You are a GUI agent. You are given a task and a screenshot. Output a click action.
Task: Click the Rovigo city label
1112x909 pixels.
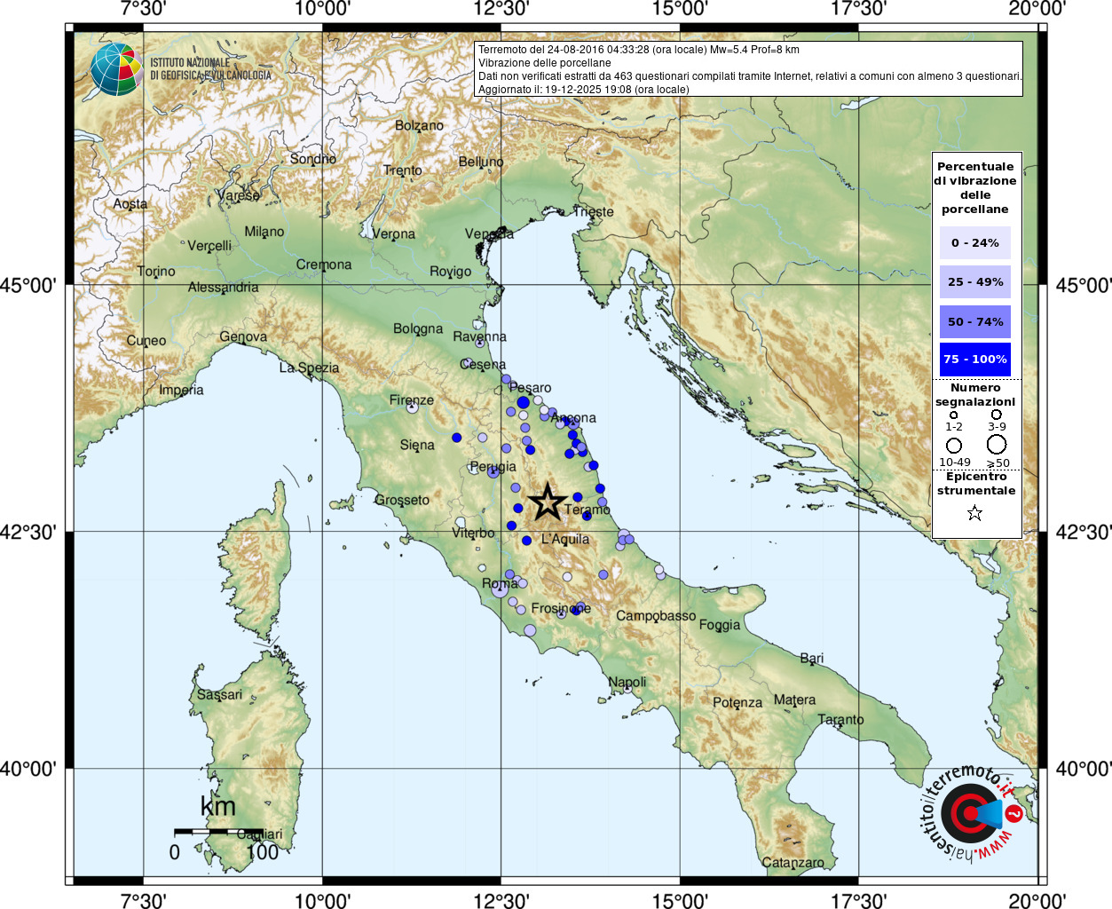click(x=451, y=272)
